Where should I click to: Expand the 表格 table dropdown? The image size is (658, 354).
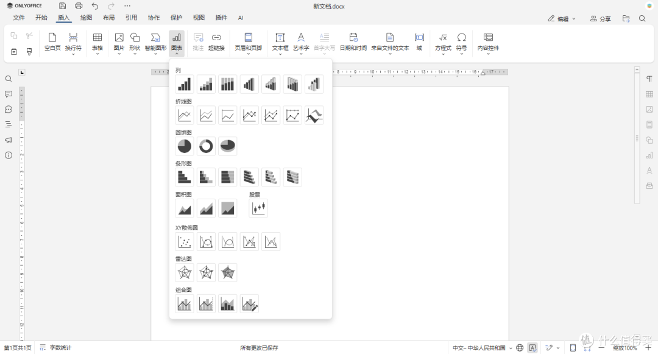point(97,44)
